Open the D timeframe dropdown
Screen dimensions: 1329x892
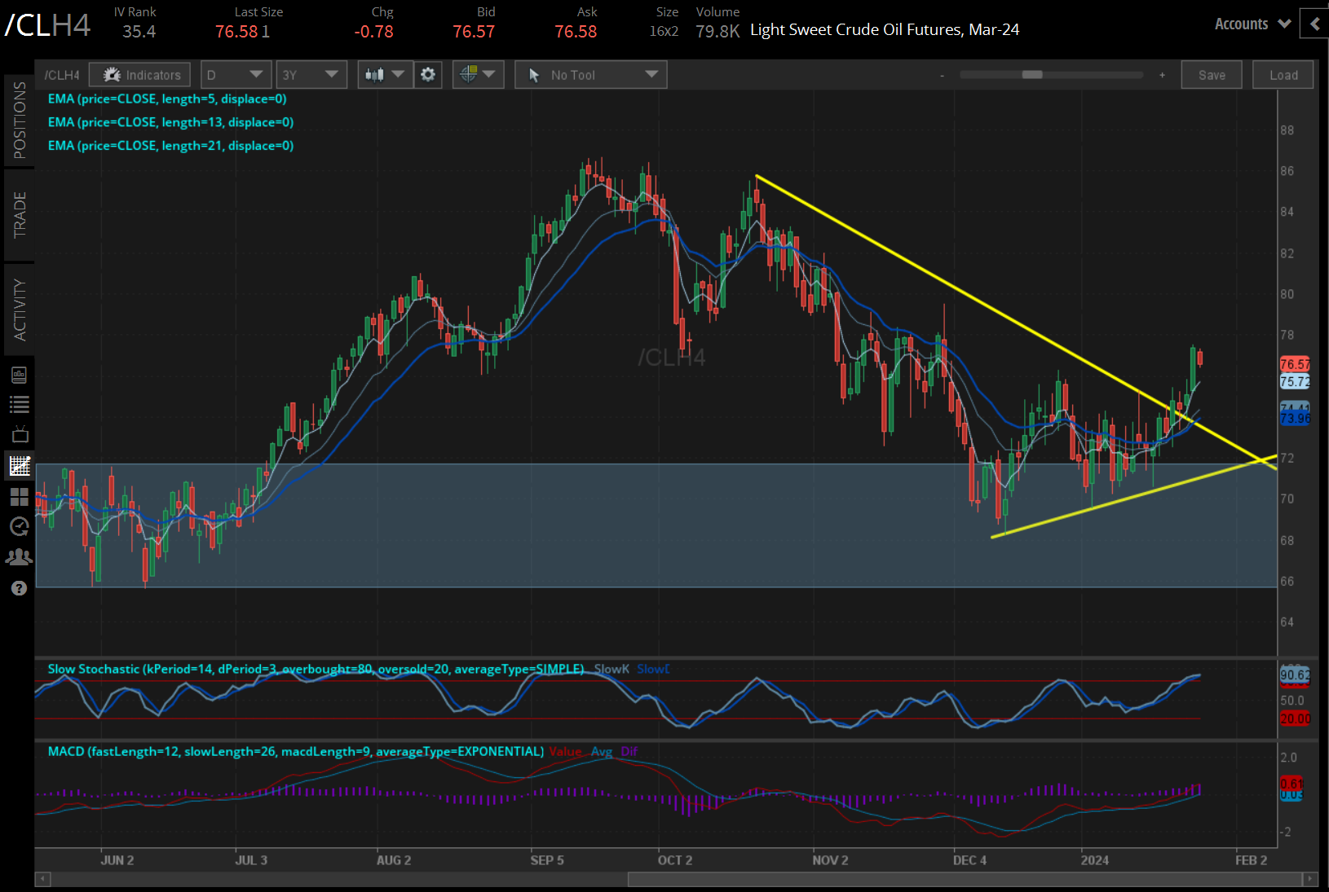[236, 74]
